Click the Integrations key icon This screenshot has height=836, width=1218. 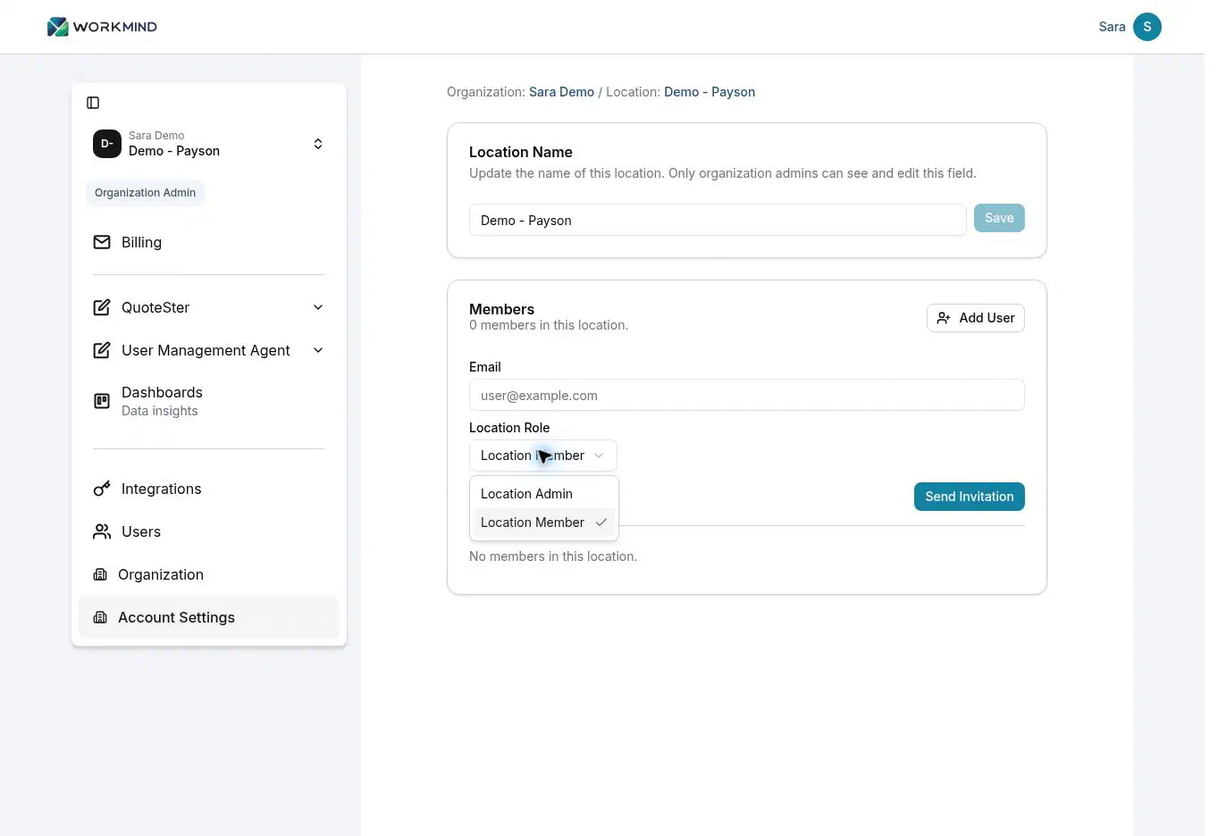pos(102,489)
